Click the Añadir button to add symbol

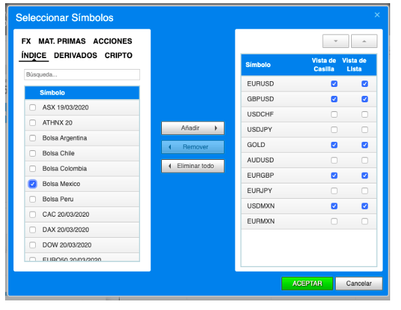coord(193,128)
